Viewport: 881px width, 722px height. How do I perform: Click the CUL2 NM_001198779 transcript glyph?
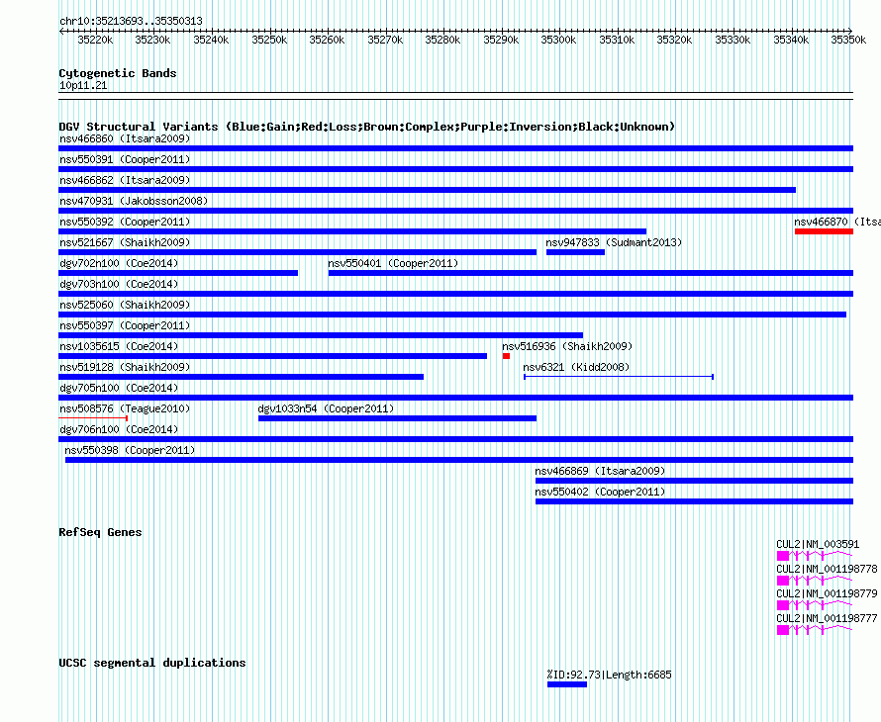(x=814, y=605)
